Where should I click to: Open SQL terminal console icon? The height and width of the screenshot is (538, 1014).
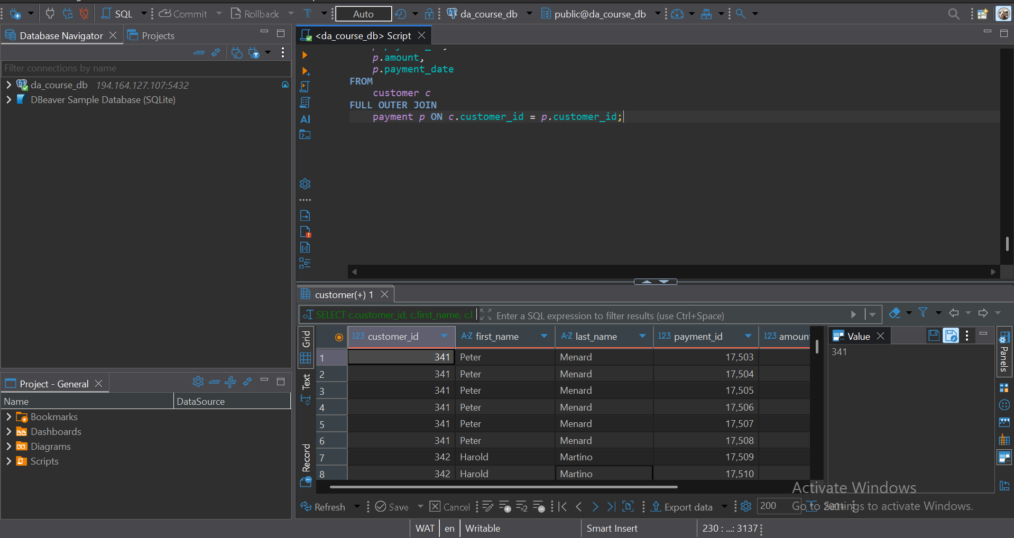pyautogui.click(x=305, y=135)
